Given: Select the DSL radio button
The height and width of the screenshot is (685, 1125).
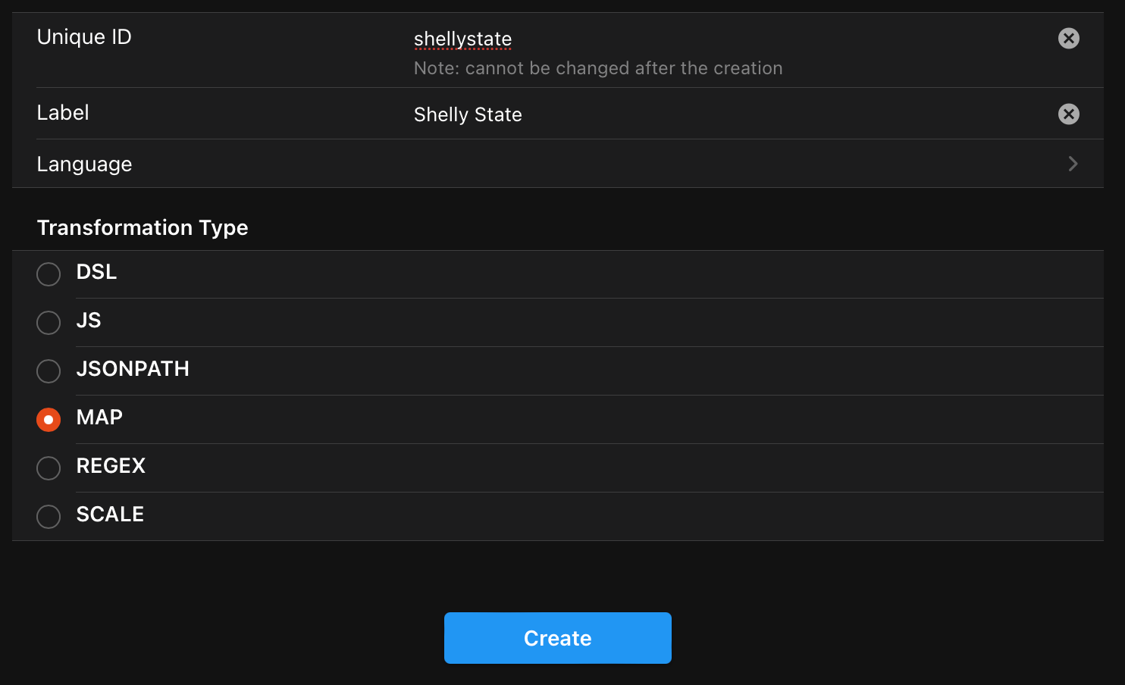Looking at the screenshot, I should pos(49,274).
